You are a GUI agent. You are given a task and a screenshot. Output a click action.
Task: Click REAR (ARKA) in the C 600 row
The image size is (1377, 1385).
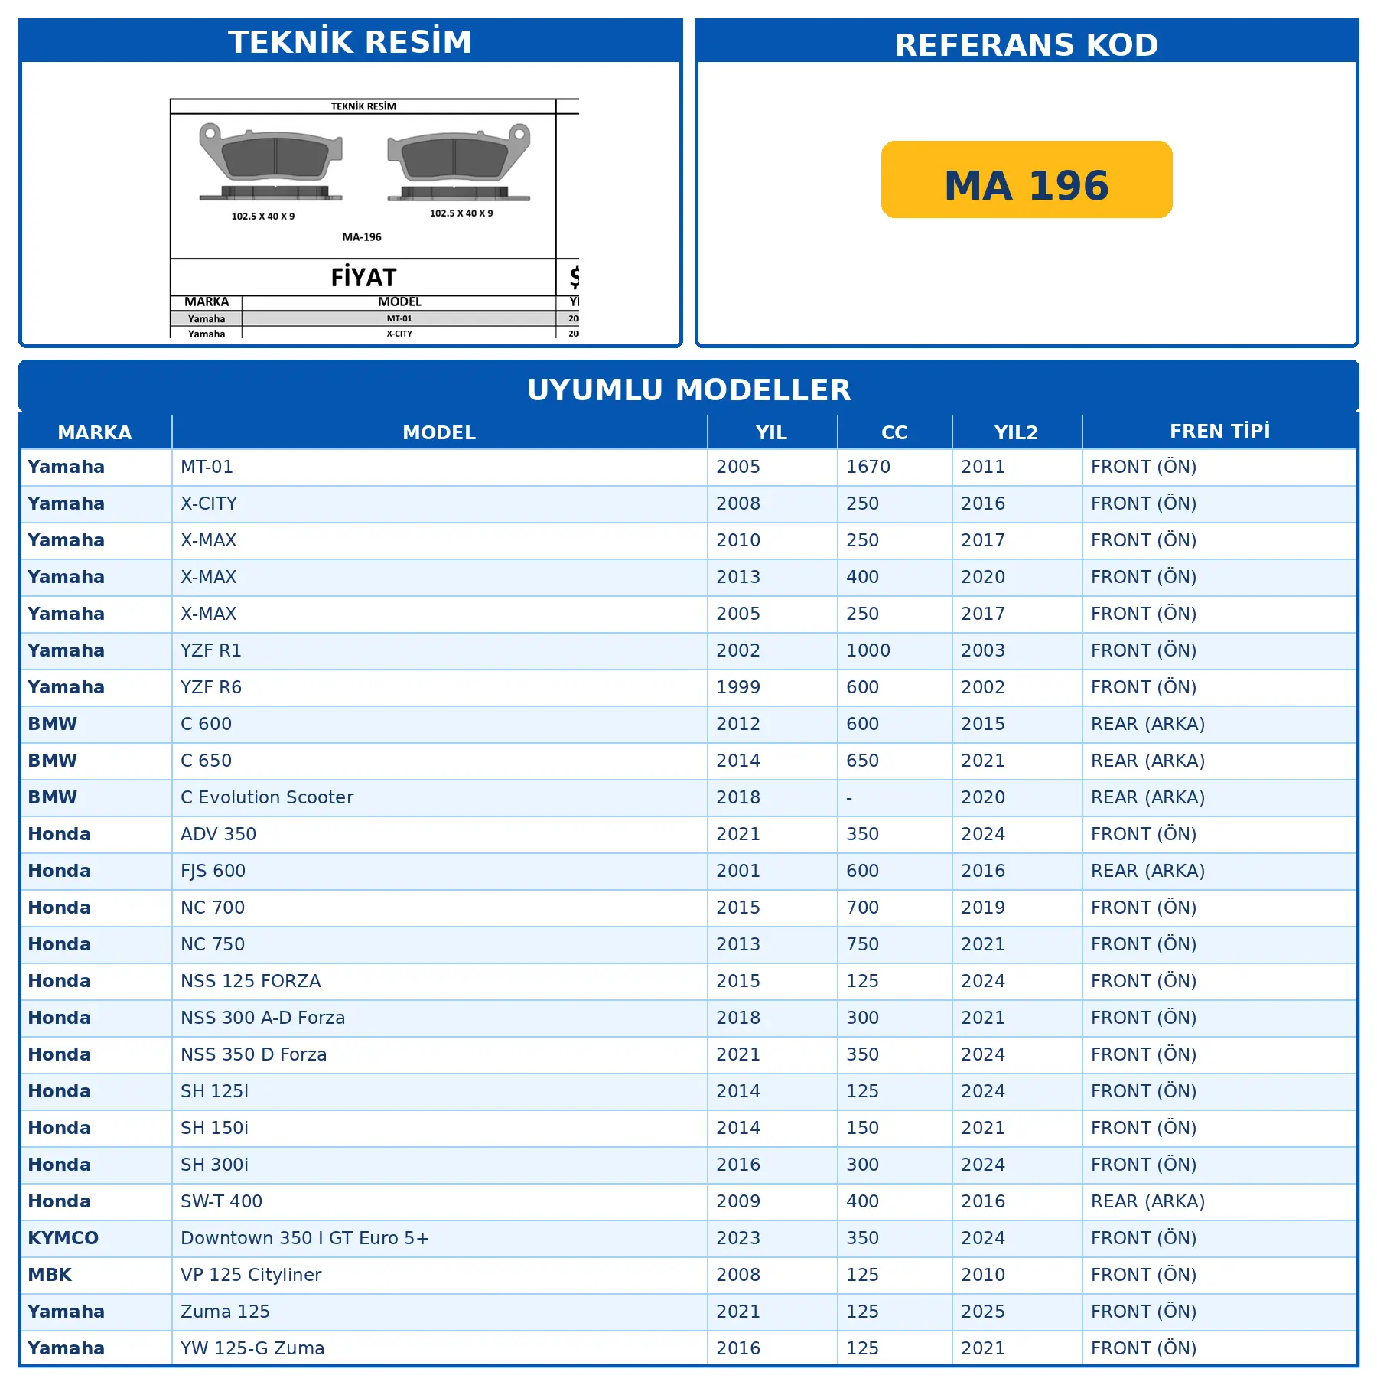(x=1147, y=724)
